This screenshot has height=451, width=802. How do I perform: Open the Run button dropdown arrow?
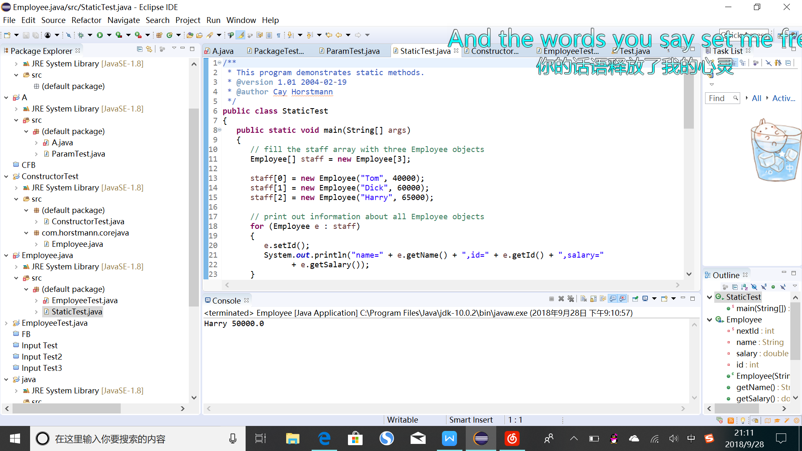coord(109,35)
